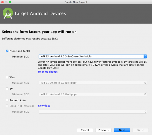Screen dimensions: 152x135
Task: Click the Help me choose link
Action: tap(48, 72)
